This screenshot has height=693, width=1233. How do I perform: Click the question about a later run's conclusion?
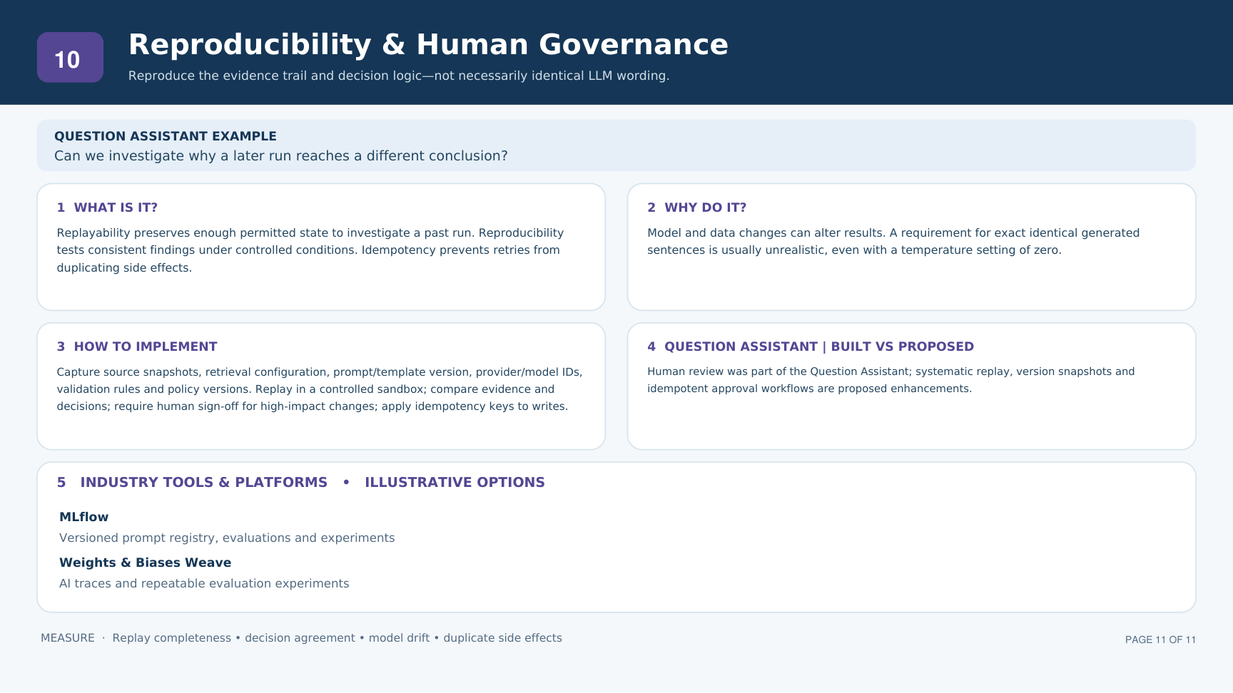coord(281,155)
